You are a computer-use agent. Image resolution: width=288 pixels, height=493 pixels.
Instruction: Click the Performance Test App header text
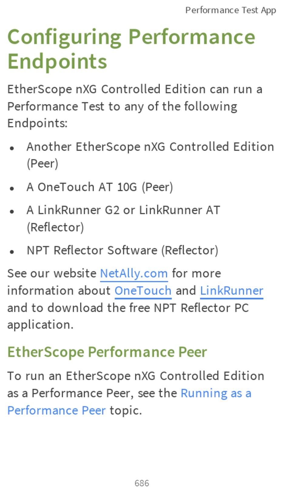(231, 10)
